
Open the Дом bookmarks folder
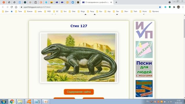click(5, 12)
